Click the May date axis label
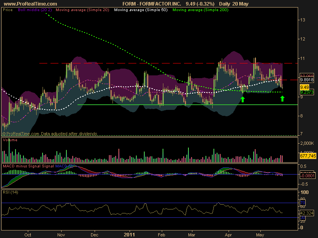This screenshot has height=238, width=318. click(x=260, y=235)
